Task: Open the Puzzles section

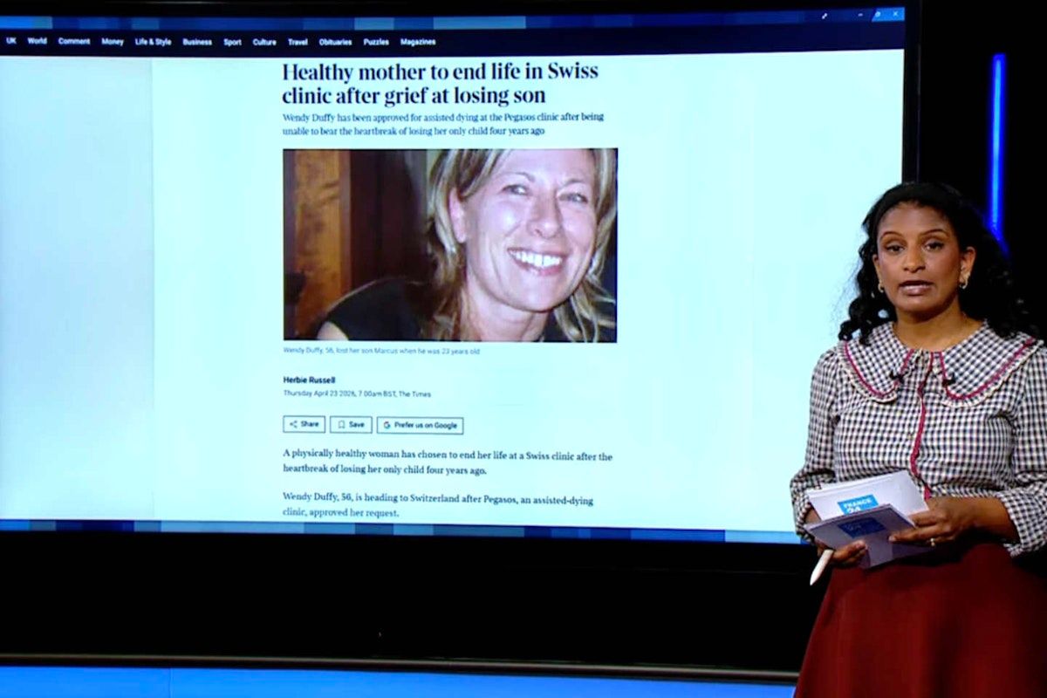Action: (376, 42)
